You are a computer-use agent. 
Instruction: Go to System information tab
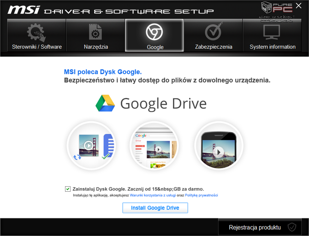click(272, 35)
